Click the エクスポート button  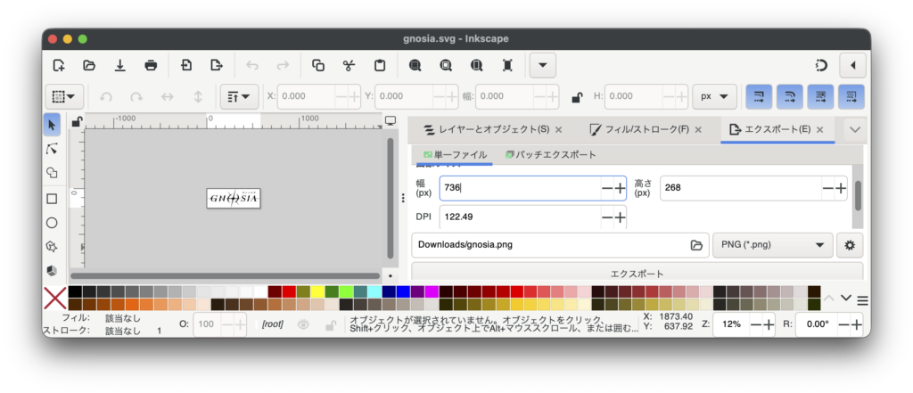point(637,273)
